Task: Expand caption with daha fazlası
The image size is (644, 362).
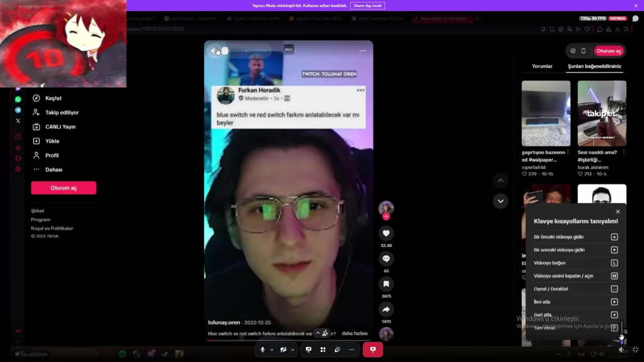Action: point(355,333)
